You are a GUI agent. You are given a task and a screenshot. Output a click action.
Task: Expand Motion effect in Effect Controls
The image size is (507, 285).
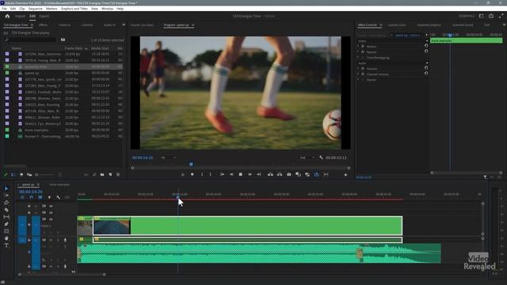(x=358, y=46)
